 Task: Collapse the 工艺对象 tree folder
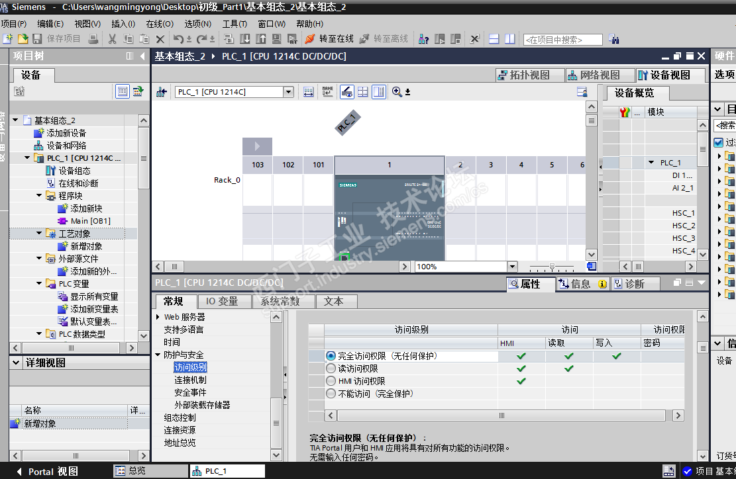39,233
